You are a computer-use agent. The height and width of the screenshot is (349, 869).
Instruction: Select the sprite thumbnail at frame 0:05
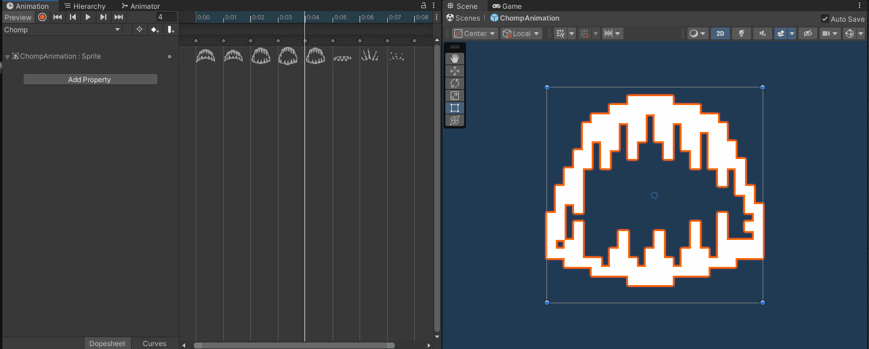click(342, 57)
